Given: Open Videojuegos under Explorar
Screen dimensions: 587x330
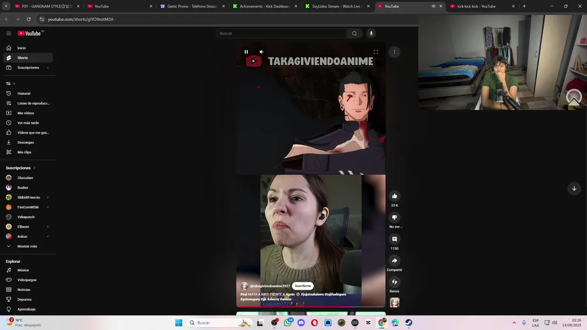Looking at the screenshot, I should (28, 280).
